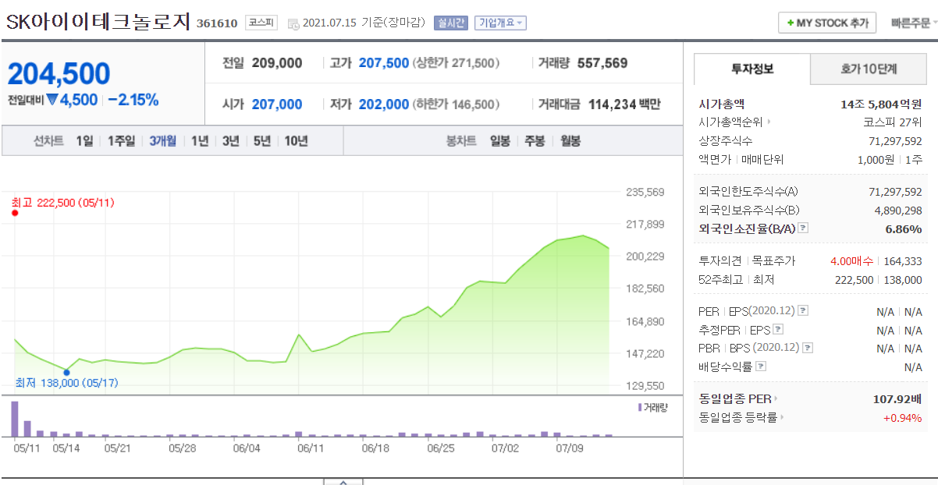Click the red 최고 high-point dot

click(x=14, y=213)
